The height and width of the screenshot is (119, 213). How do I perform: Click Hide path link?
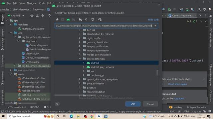pyautogui.click(x=153, y=20)
